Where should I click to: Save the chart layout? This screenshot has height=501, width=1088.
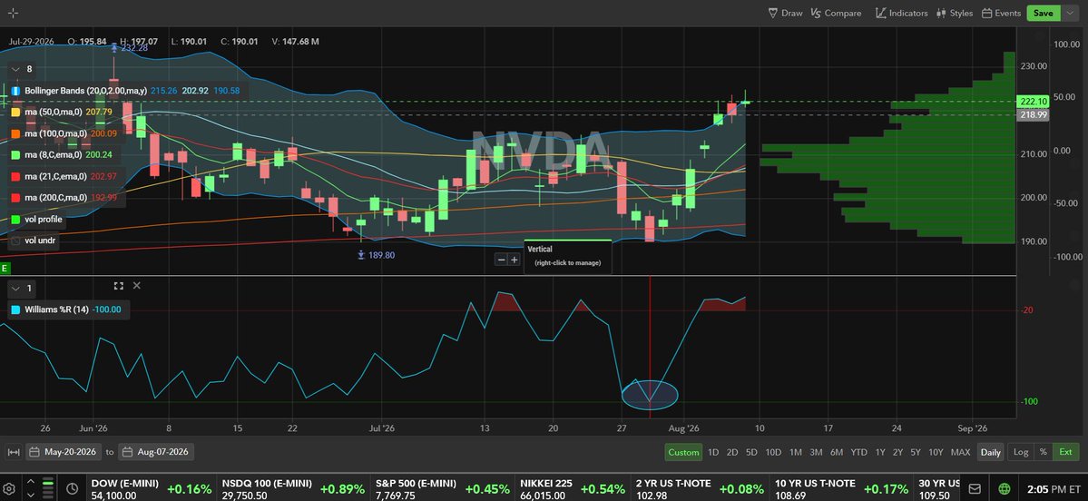(1043, 13)
